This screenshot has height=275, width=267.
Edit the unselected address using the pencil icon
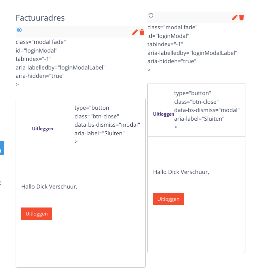click(x=235, y=17)
